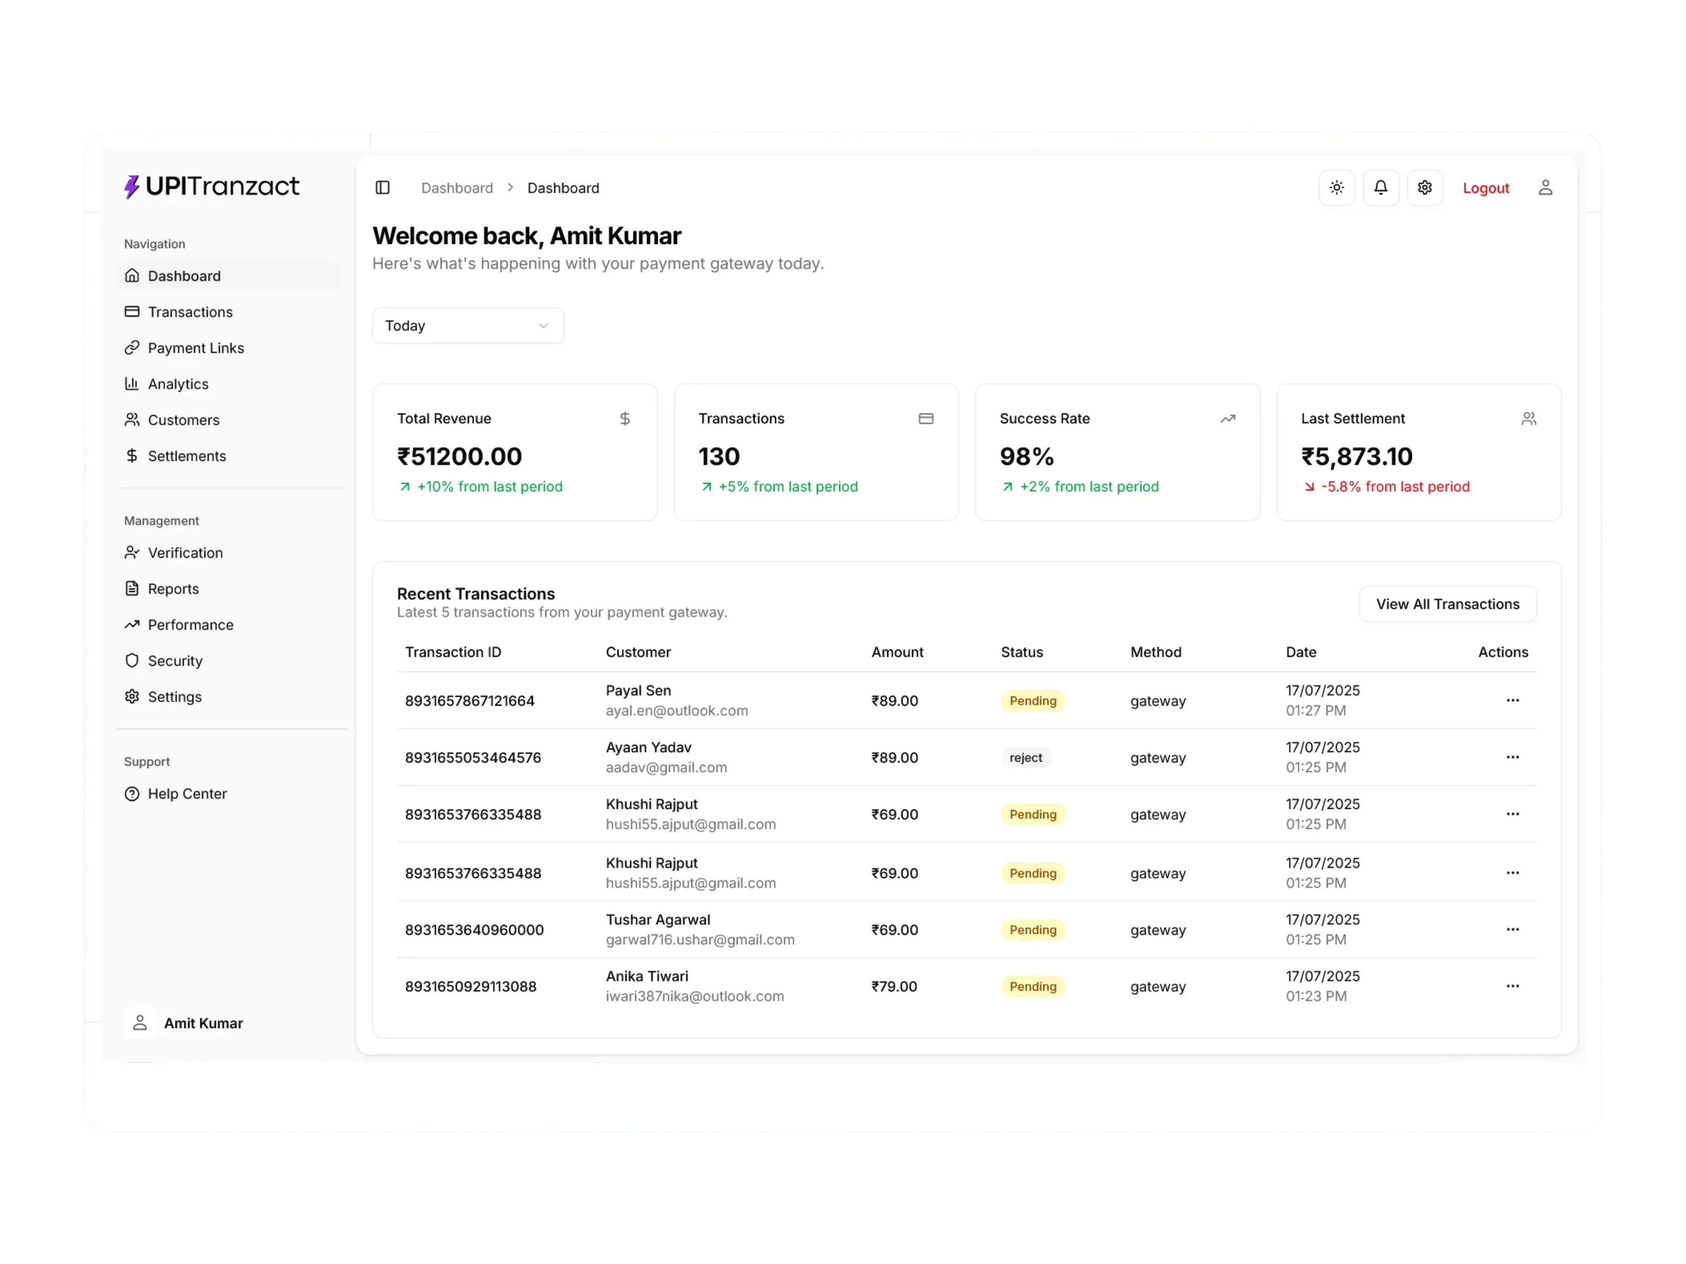Open actions menu for Ayaan Yadav transaction

(1512, 757)
